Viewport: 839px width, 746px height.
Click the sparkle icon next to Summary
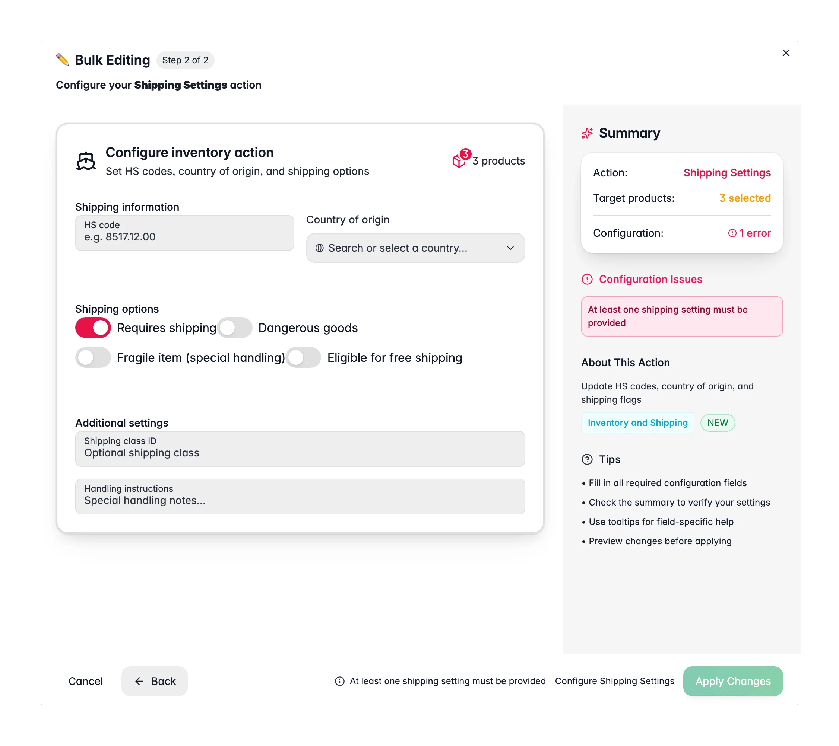click(x=587, y=133)
